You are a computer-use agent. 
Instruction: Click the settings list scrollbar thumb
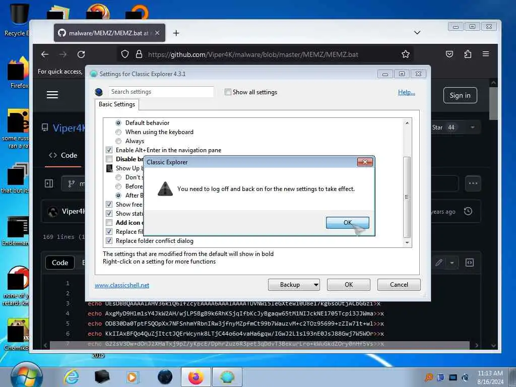pos(407,197)
